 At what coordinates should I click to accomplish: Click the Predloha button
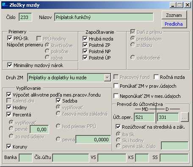click(x=174, y=24)
